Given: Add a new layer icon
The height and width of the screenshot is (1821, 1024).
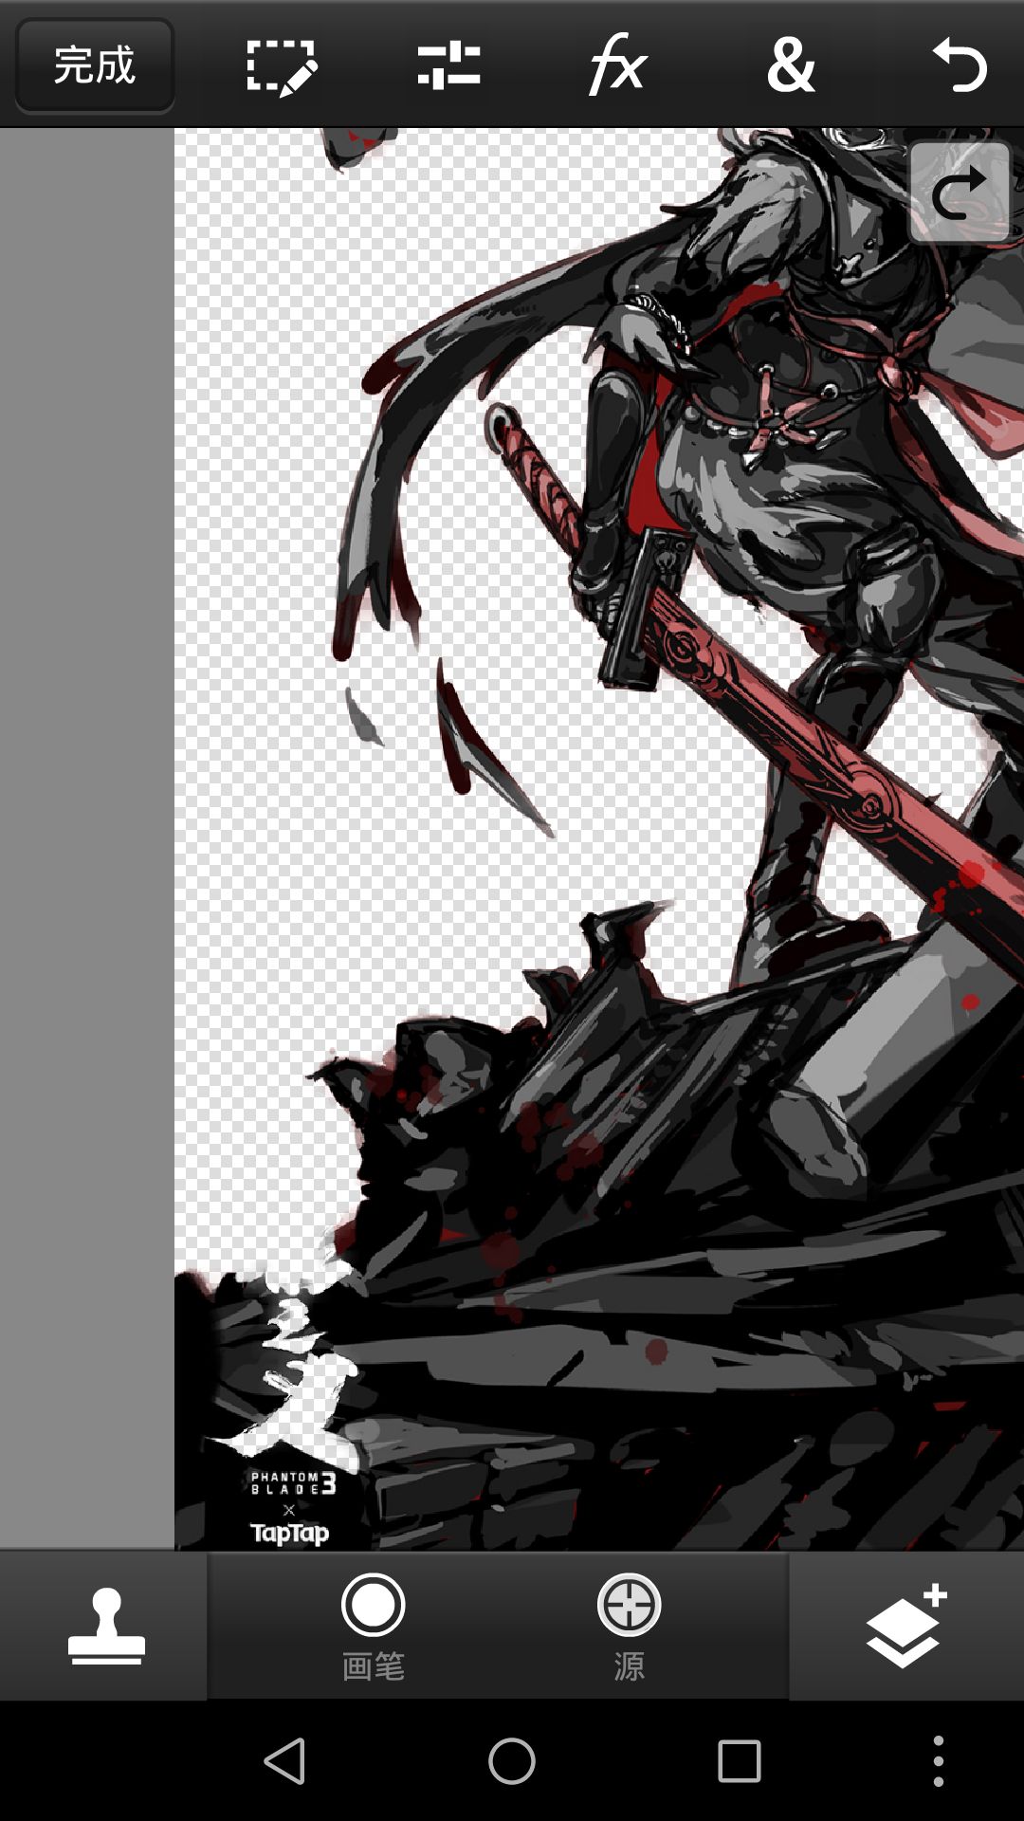Looking at the screenshot, I should [905, 1626].
